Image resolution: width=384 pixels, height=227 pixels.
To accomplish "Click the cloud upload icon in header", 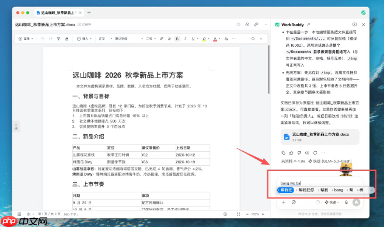I will [x=247, y=25].
